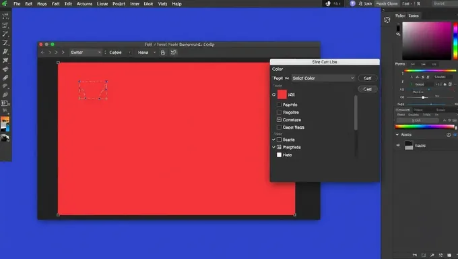Viewport: 458px width, 259px height.
Task: Click the red color swatch in dialog
Action: (x=282, y=94)
